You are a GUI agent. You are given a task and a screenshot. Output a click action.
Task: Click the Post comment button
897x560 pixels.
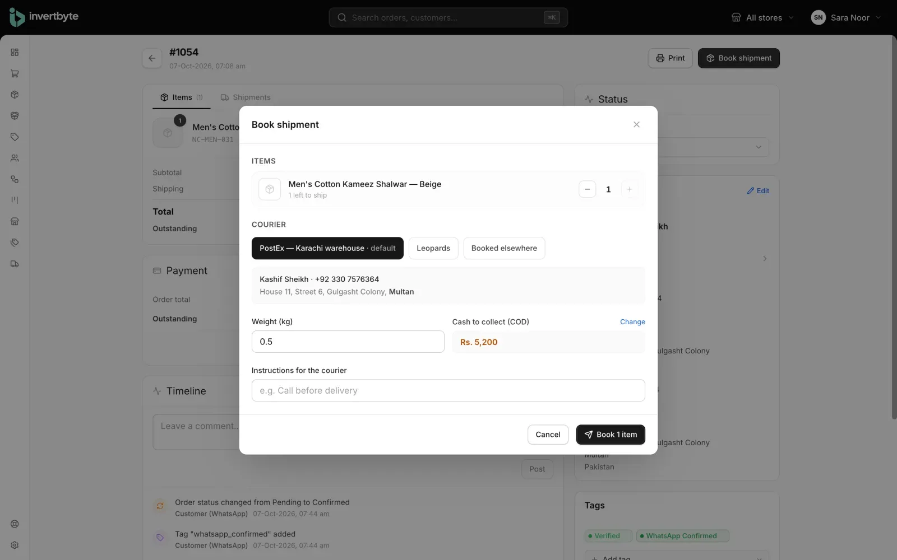537,469
